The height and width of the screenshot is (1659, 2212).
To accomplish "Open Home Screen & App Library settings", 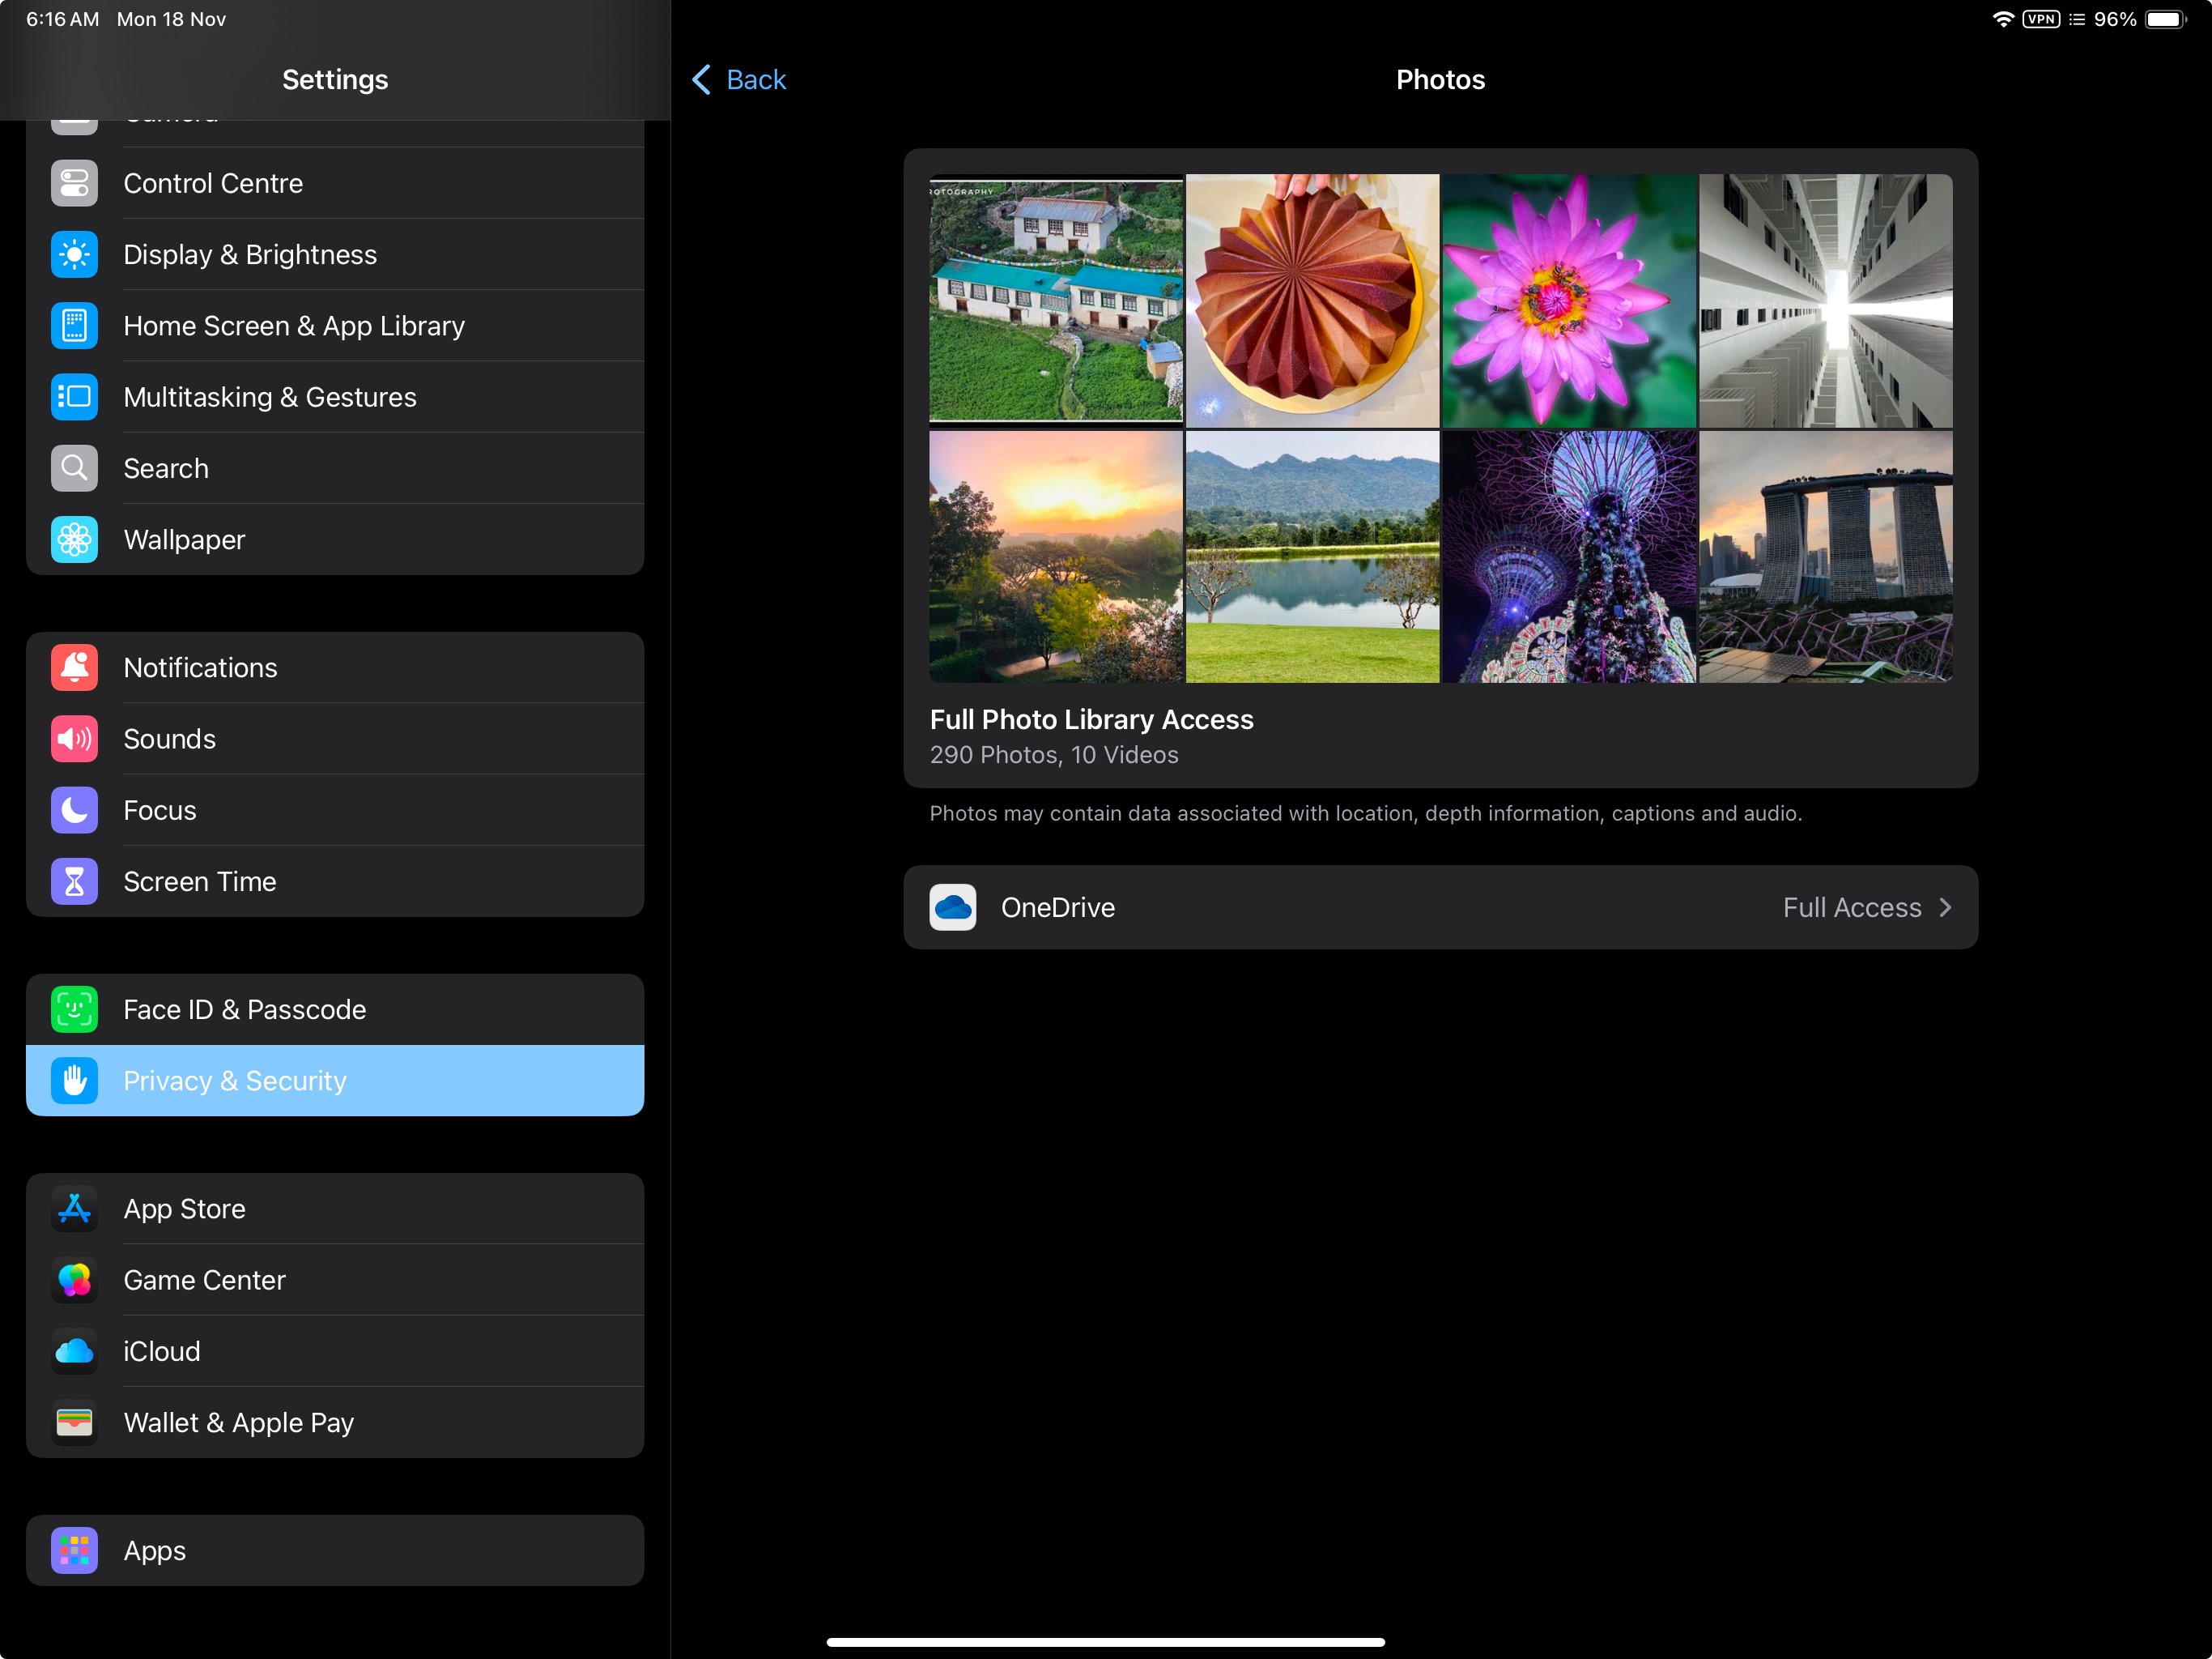I will [x=335, y=325].
